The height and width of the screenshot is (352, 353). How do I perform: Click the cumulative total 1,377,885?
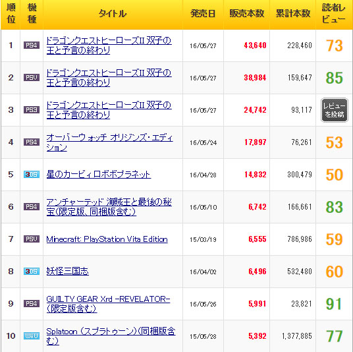297,336
